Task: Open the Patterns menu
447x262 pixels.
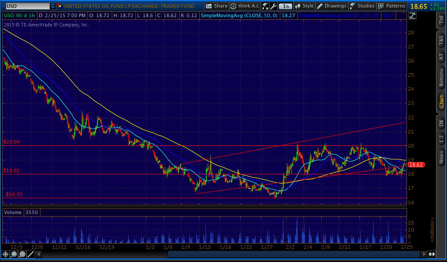Action: (392, 6)
